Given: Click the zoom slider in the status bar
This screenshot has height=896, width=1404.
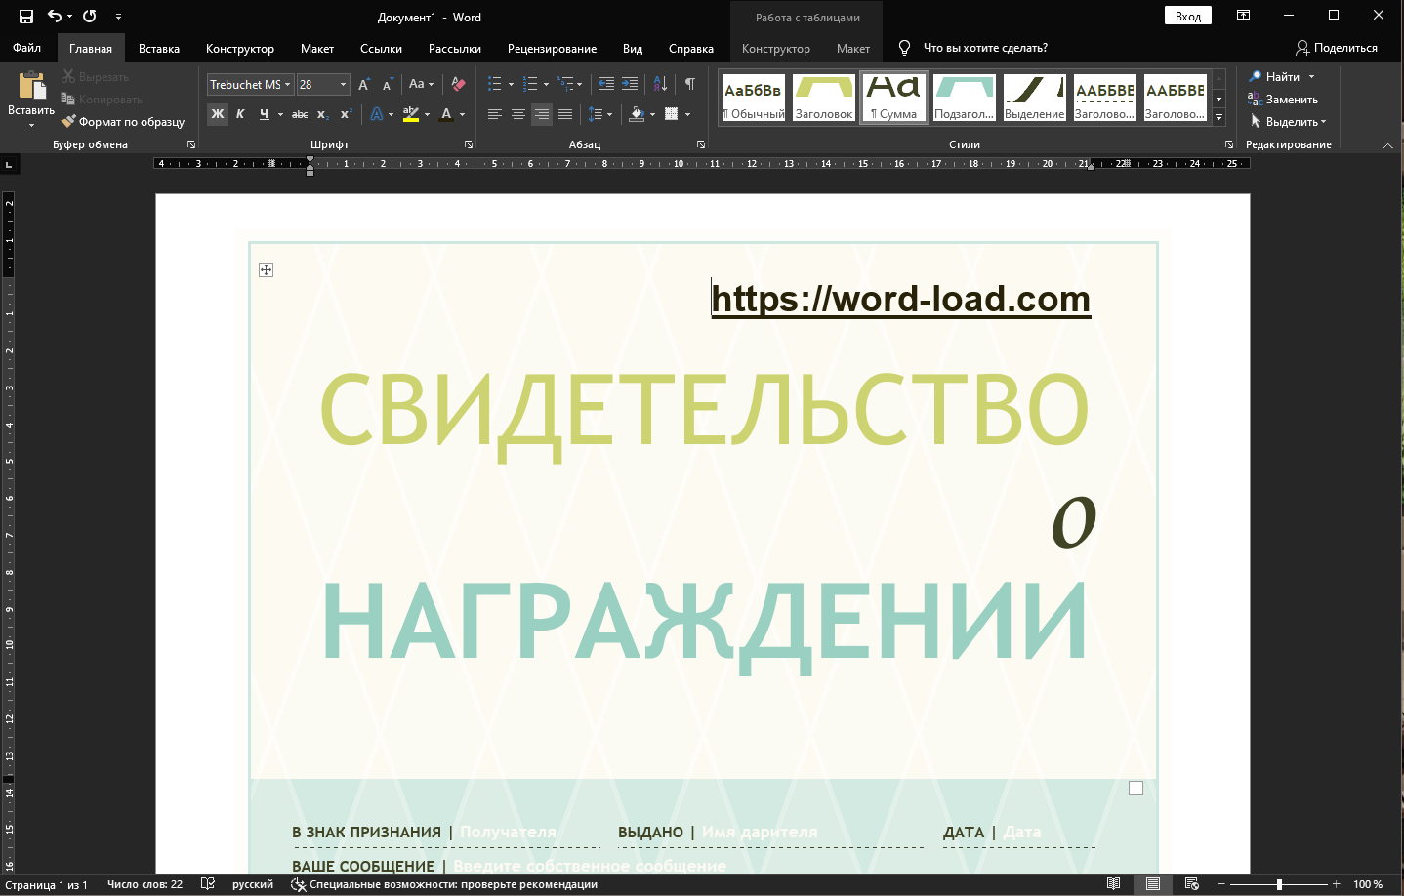Looking at the screenshot, I should 1279,884.
